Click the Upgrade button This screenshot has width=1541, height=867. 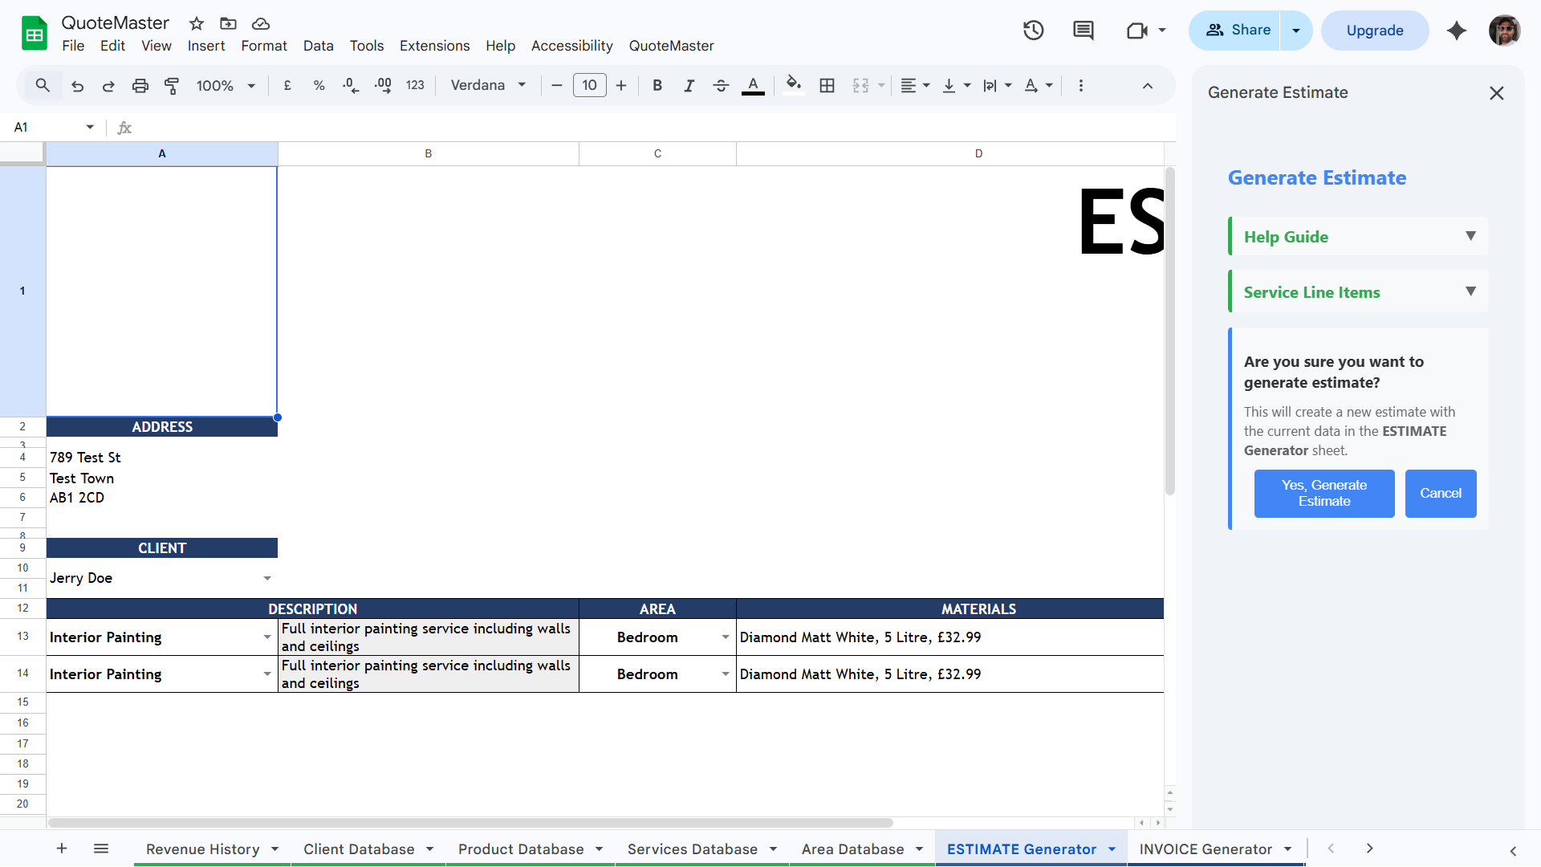coord(1374,30)
